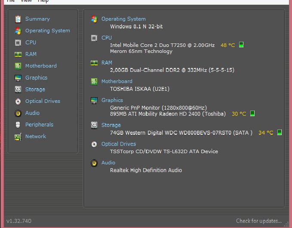Click the Peripherals mouse icon in sidebar
Screen dimensions: 292x228
coord(18,125)
